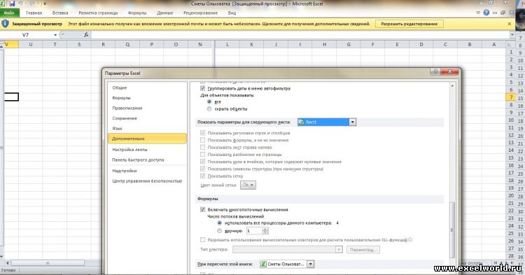This screenshot has width=525, height=275.
Task: Click the worksheet horizontal scrollbar
Action: pos(48,263)
